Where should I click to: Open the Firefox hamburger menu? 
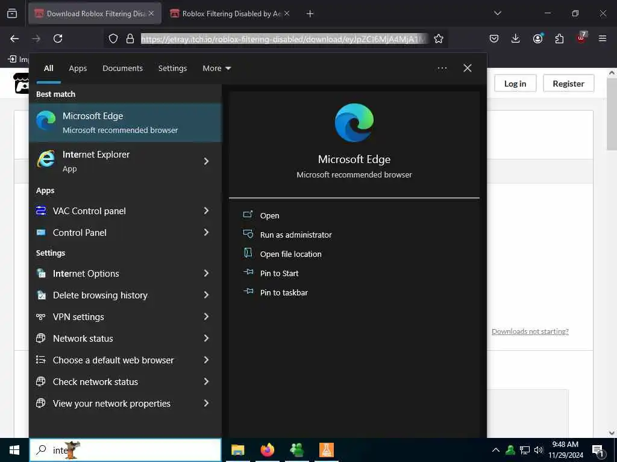603,38
